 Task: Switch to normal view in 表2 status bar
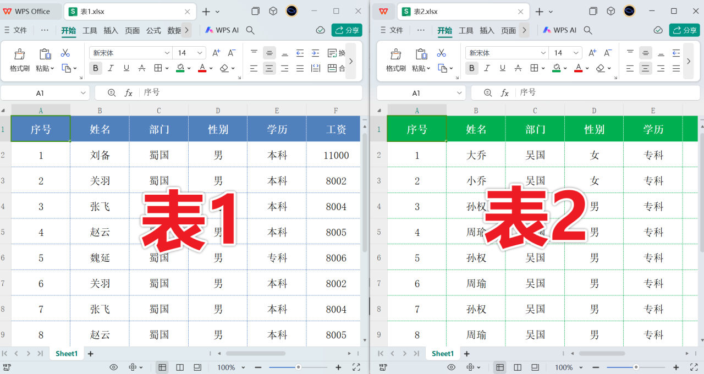point(500,367)
